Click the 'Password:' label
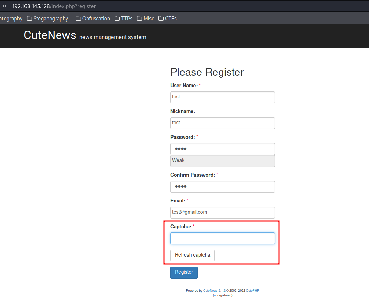This screenshot has width=369, height=303. pos(183,137)
